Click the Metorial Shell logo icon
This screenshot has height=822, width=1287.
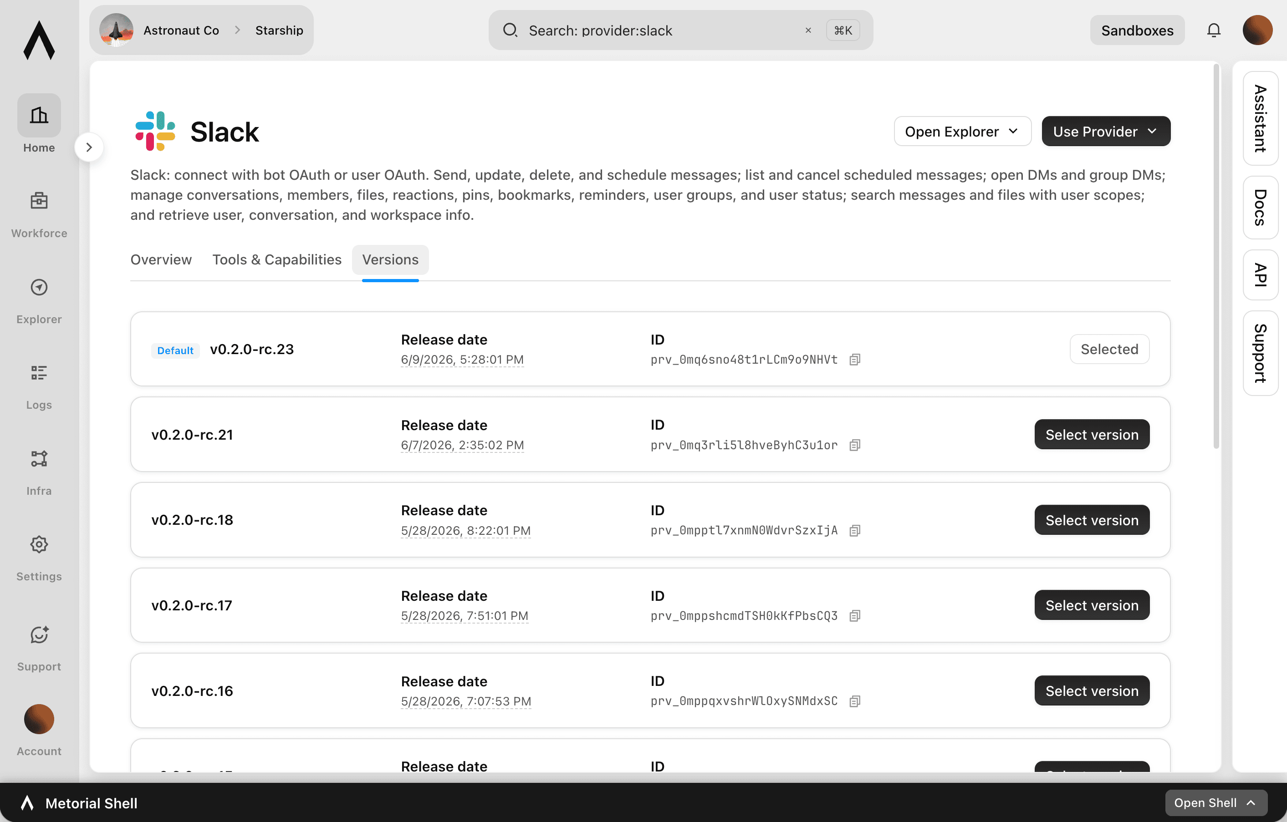pyautogui.click(x=27, y=803)
